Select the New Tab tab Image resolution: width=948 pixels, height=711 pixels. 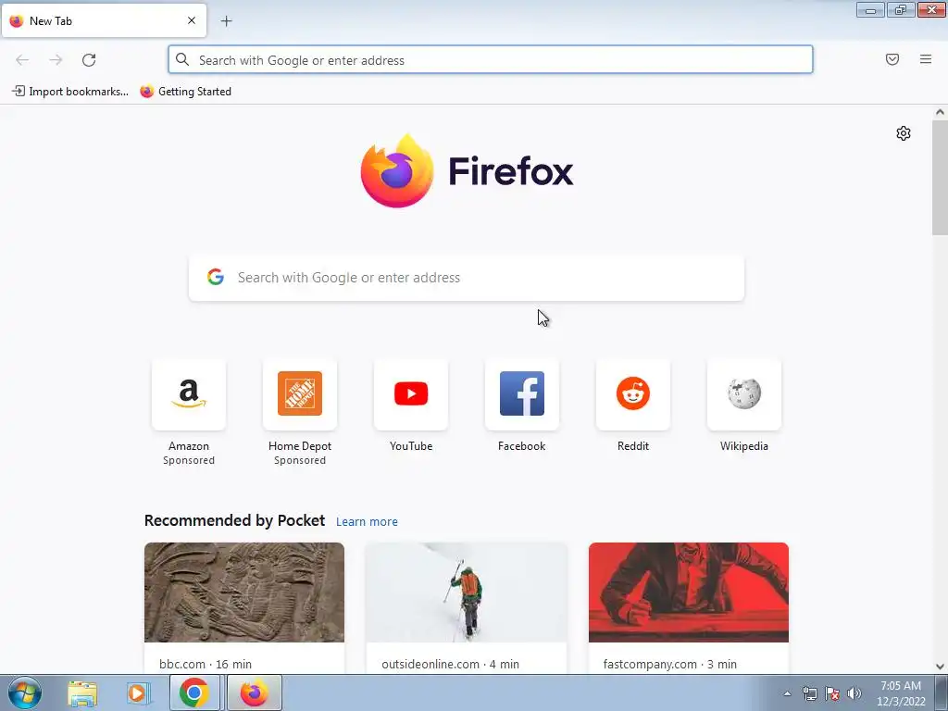pyautogui.click(x=104, y=20)
